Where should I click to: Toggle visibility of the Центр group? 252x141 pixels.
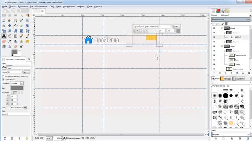click(x=214, y=46)
